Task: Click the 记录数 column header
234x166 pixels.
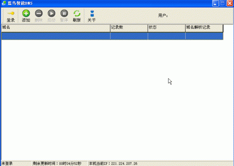Action: (x=129, y=28)
